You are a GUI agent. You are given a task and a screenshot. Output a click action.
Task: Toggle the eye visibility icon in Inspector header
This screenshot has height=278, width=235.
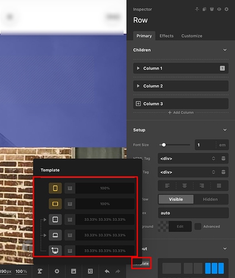(219, 9)
